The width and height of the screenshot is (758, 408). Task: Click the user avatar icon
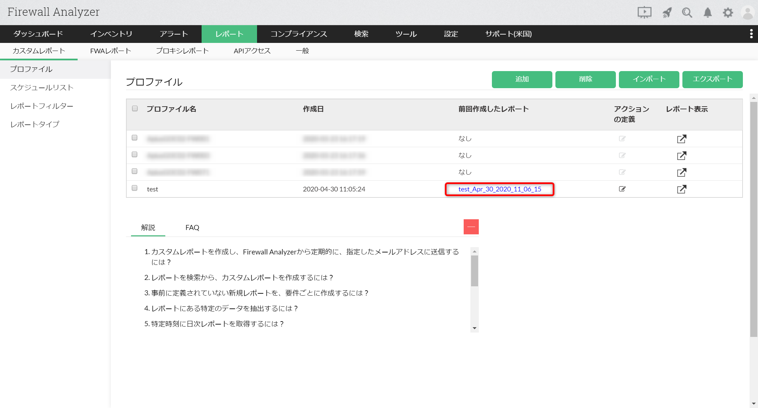tap(748, 13)
